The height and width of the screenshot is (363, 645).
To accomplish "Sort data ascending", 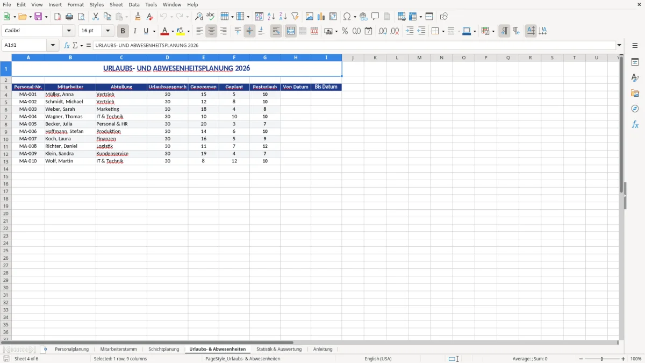I will click(x=271, y=16).
